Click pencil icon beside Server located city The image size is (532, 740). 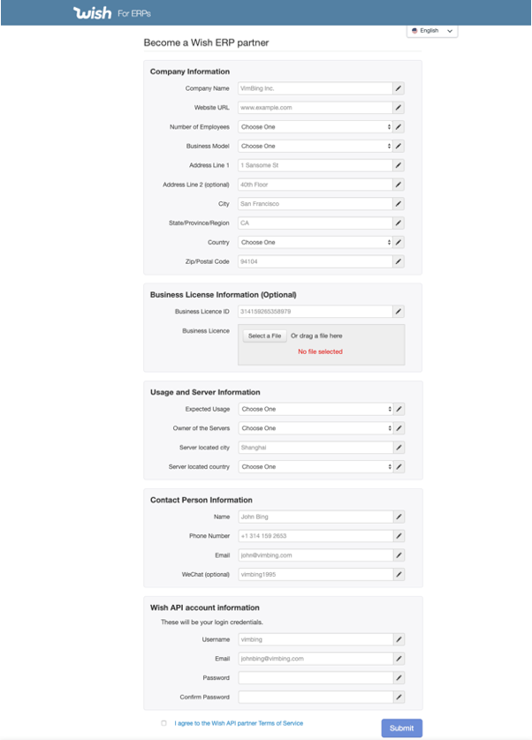click(399, 448)
